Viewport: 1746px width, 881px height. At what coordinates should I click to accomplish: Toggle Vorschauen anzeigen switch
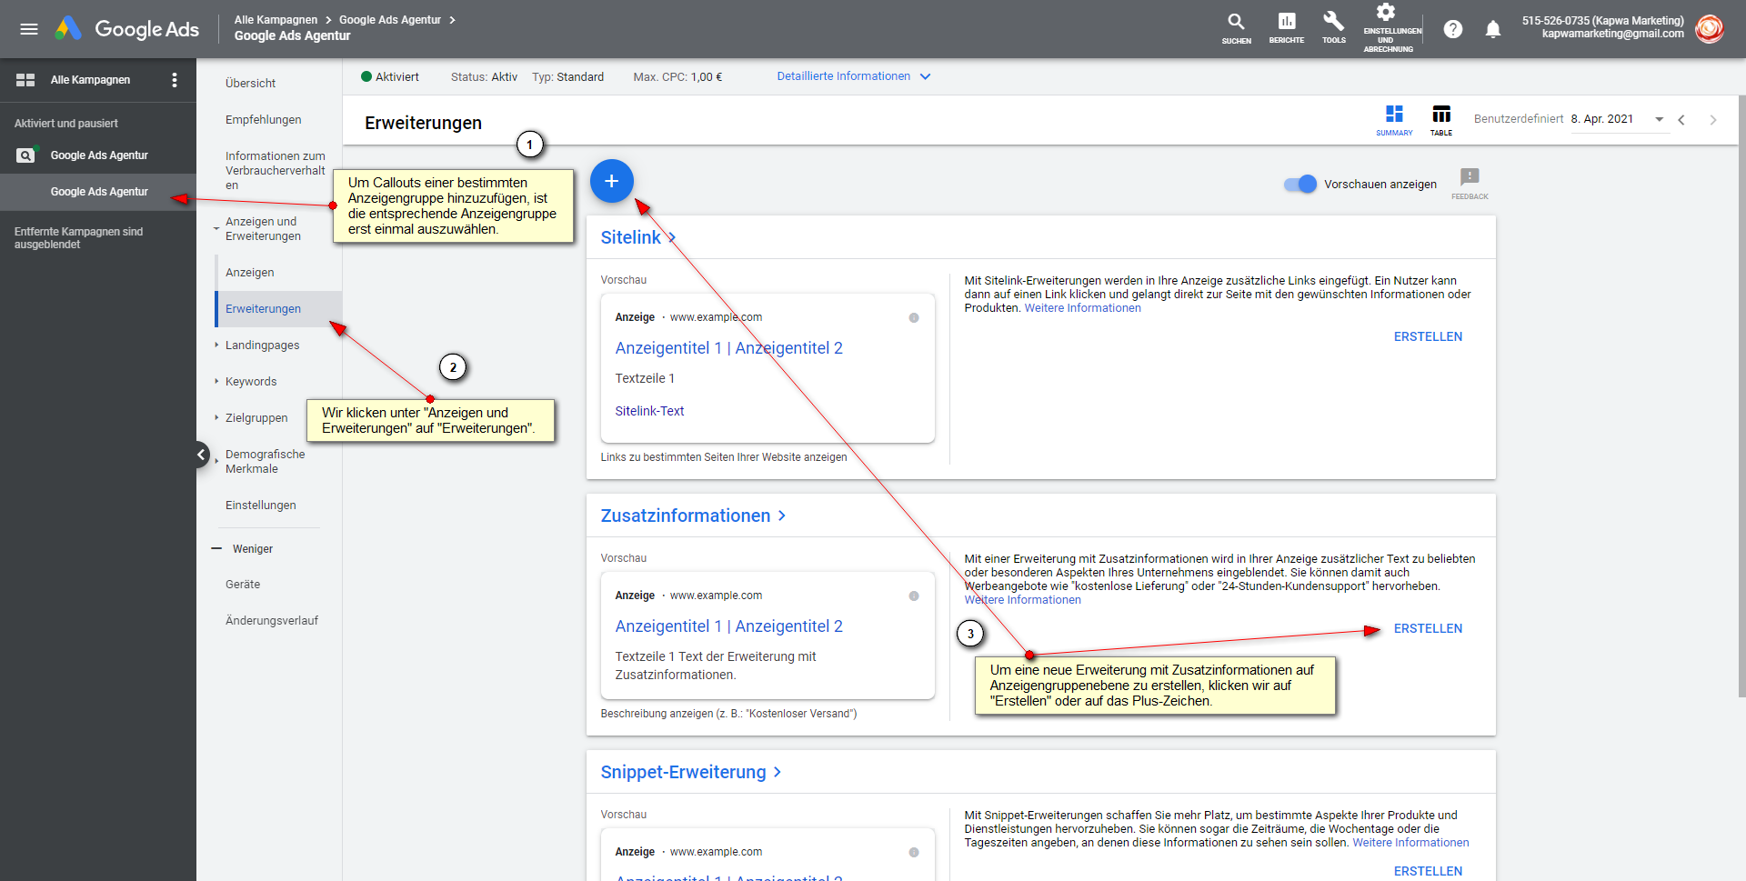[x=1300, y=184]
